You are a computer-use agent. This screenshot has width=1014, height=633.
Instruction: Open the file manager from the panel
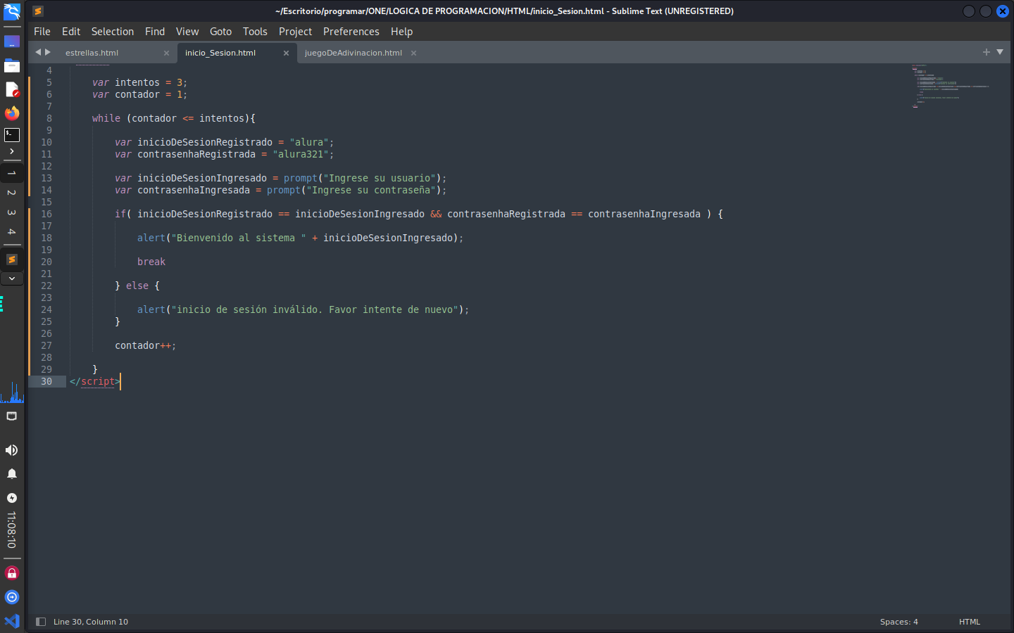pos(12,65)
